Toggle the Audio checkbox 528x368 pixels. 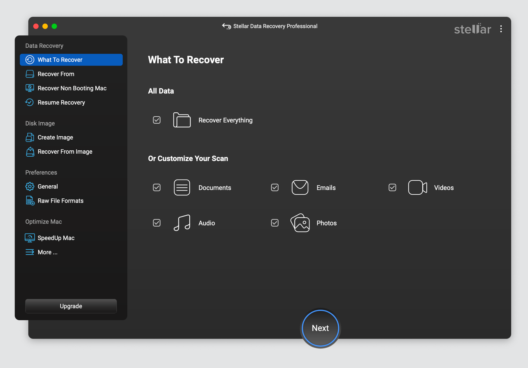157,223
